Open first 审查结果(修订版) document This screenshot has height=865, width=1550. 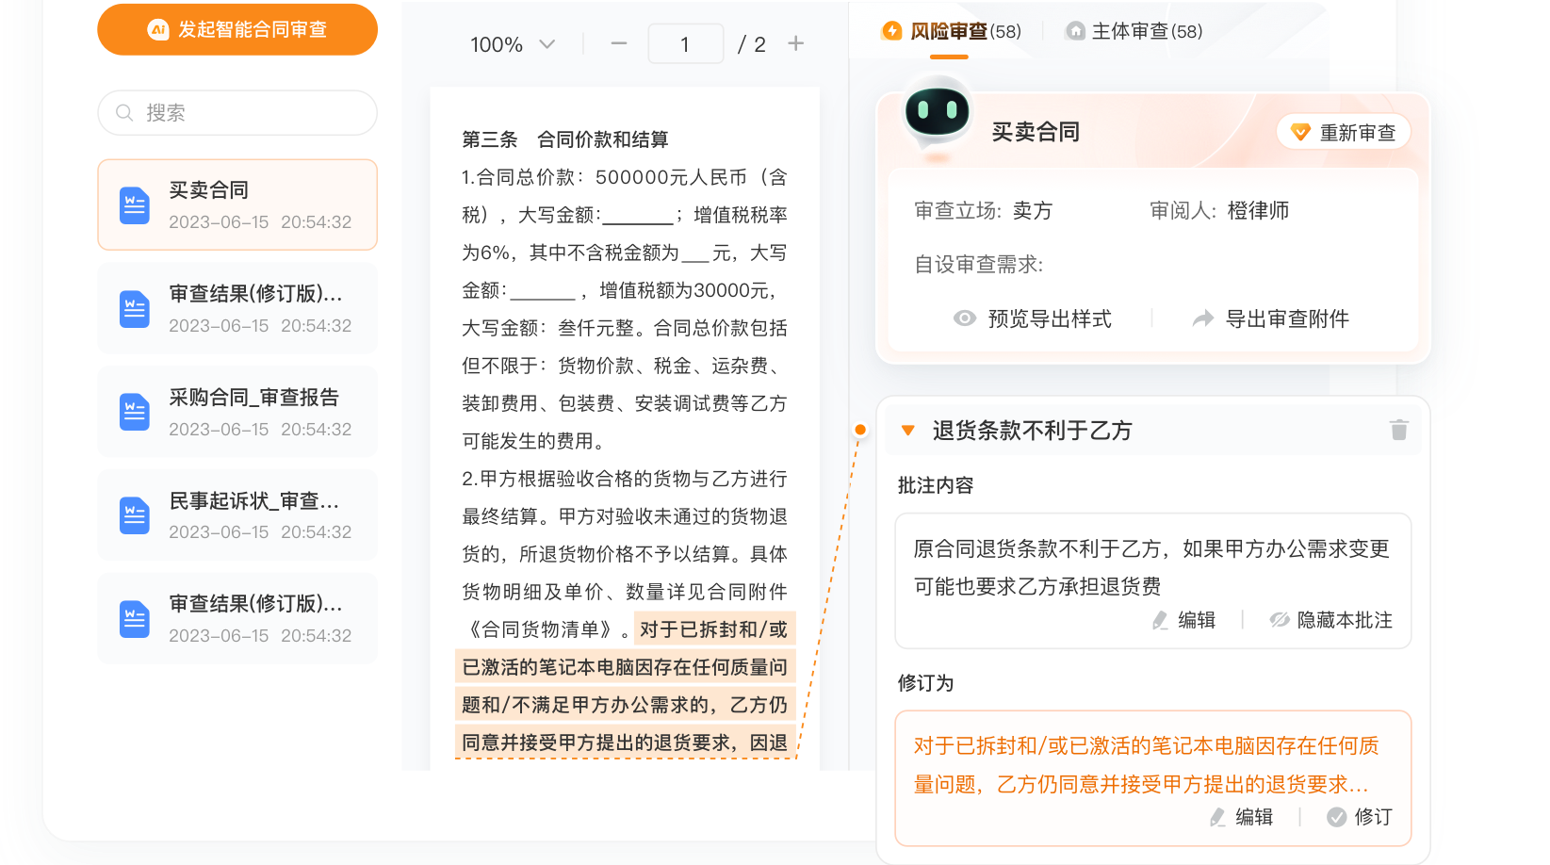click(x=237, y=308)
